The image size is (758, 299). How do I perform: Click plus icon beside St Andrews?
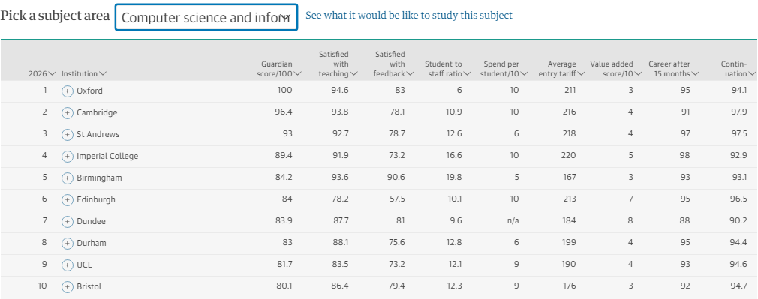(68, 134)
